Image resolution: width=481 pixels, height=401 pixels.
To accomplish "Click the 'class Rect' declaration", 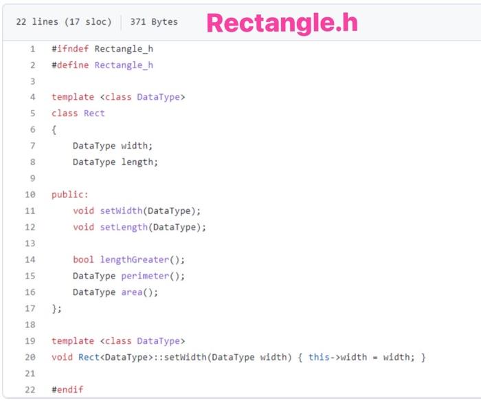I will tap(78, 113).
